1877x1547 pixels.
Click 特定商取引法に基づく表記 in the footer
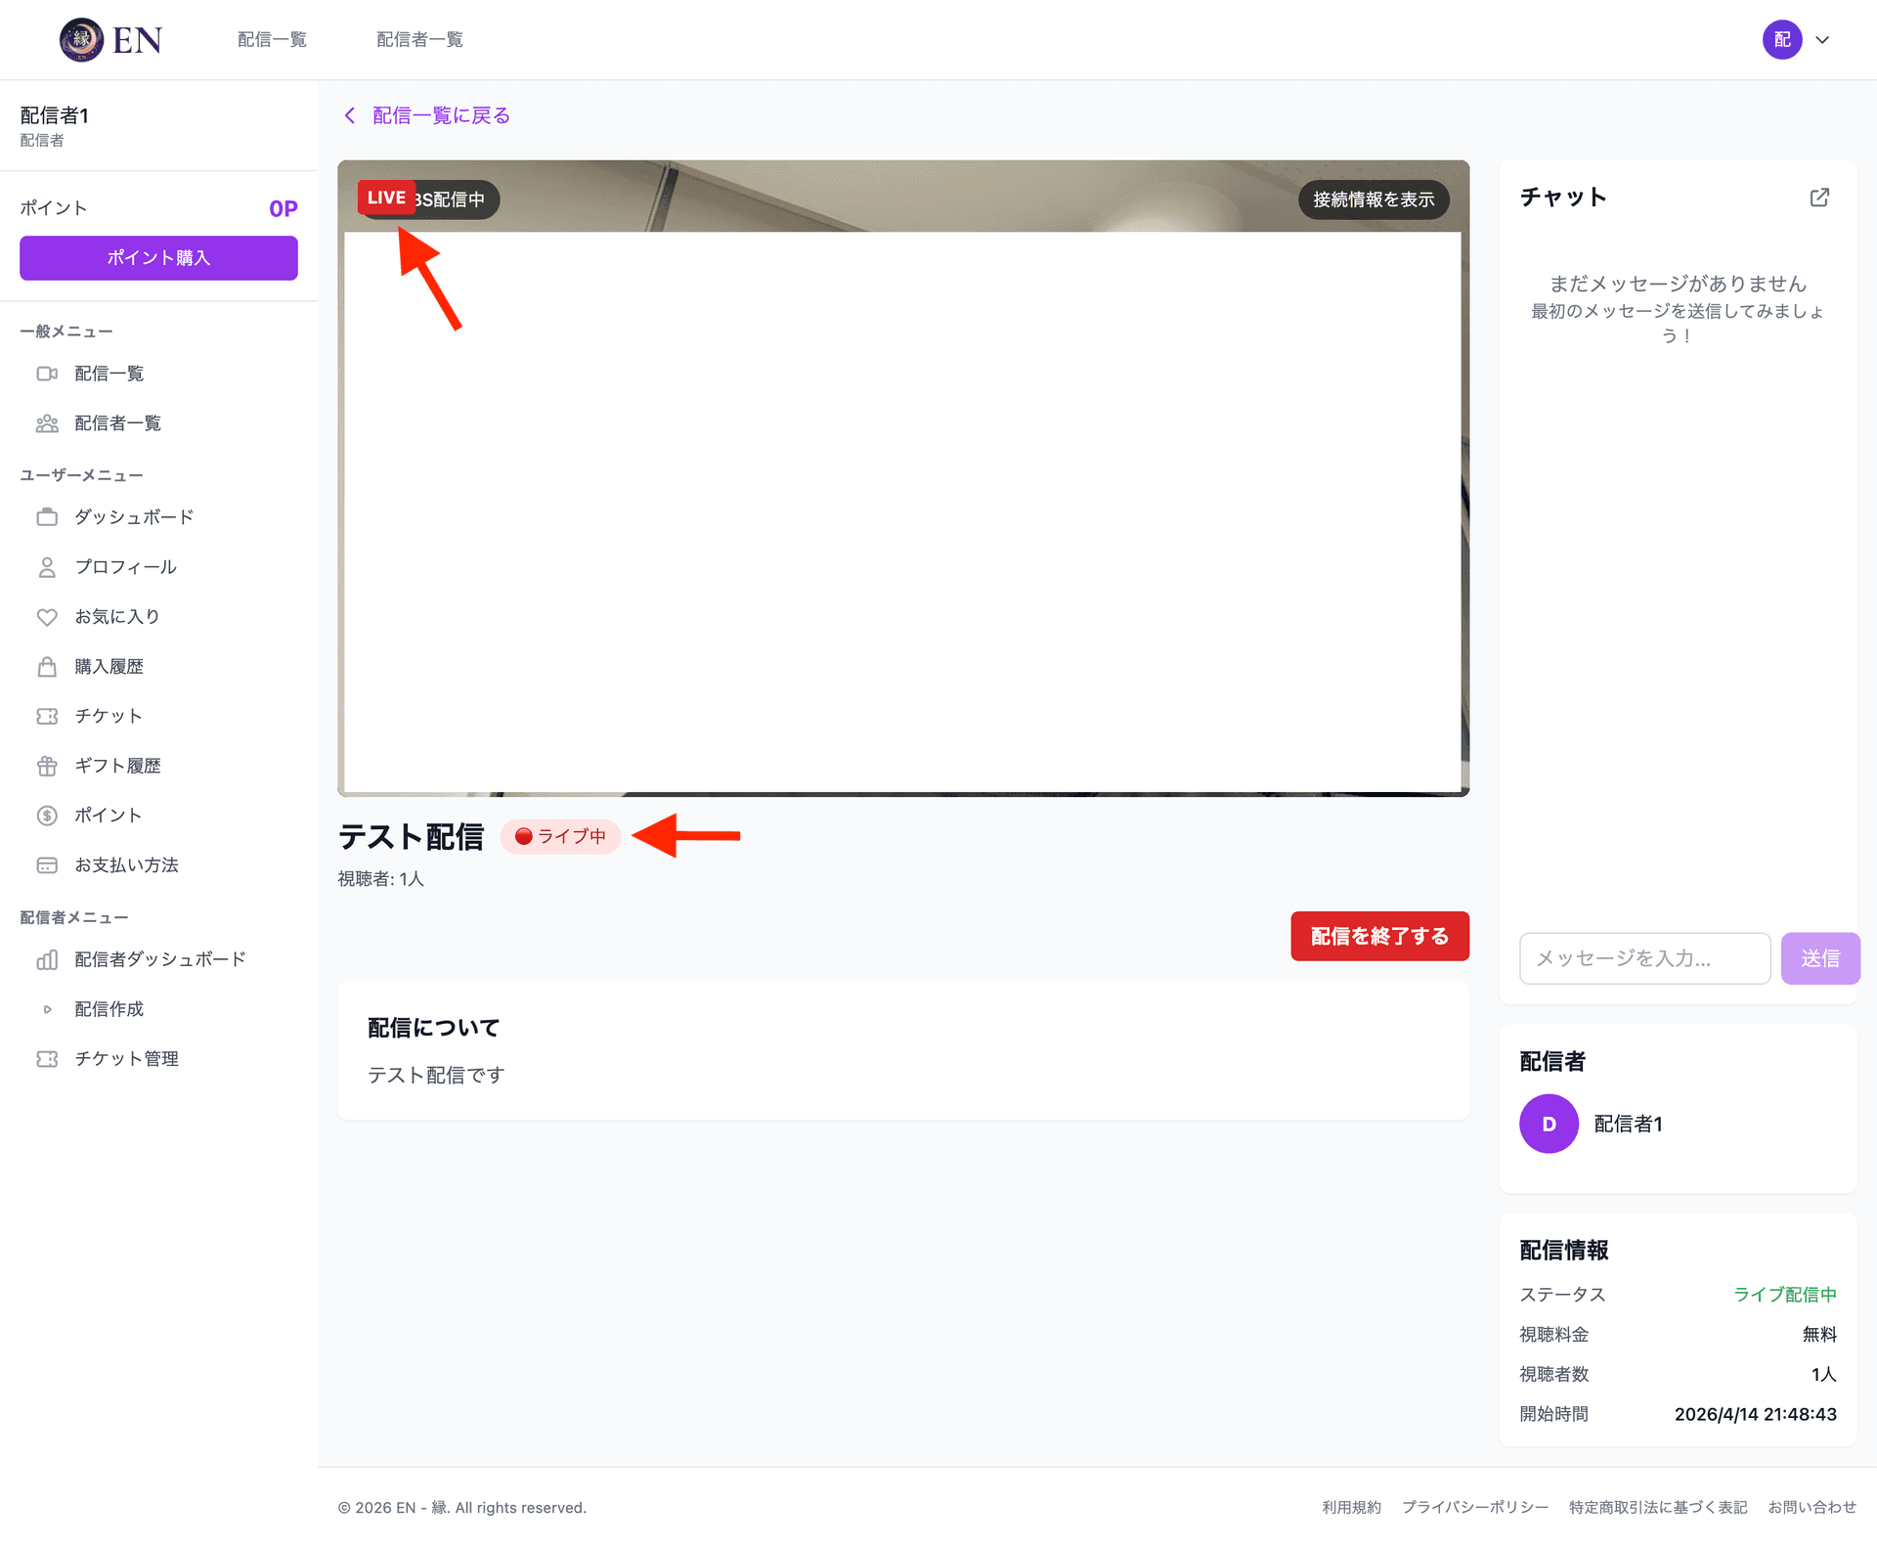[x=1658, y=1507]
